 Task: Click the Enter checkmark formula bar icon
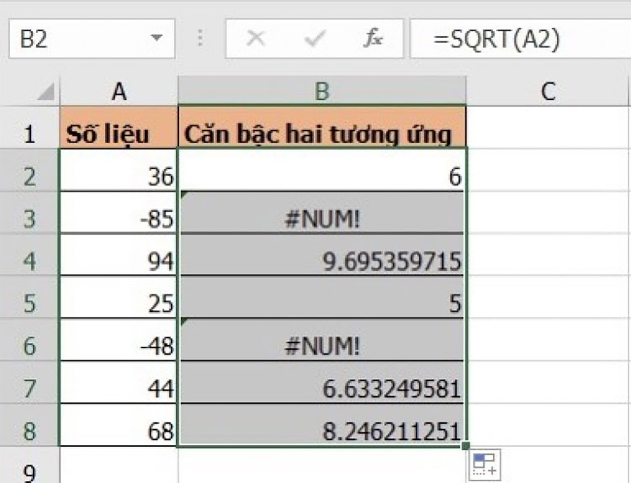click(x=315, y=38)
